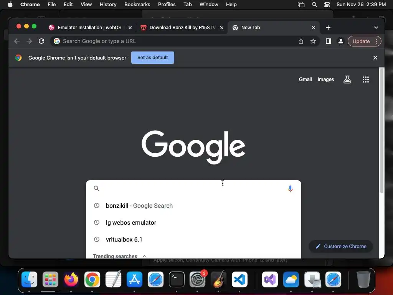Open the History menu
The image size is (393, 295).
[108, 5]
